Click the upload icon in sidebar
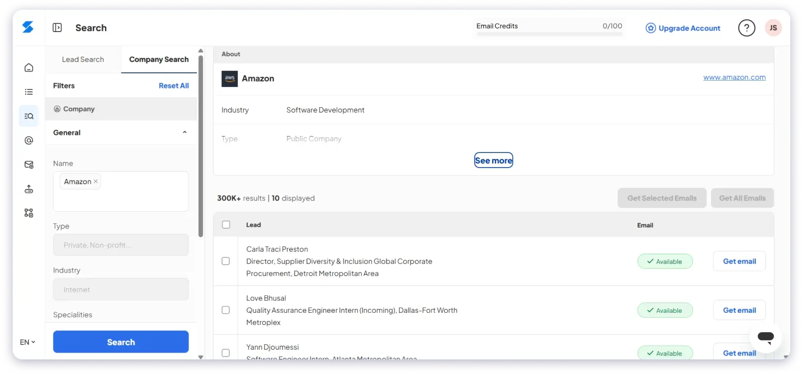This screenshot has width=802, height=374. coord(29,189)
